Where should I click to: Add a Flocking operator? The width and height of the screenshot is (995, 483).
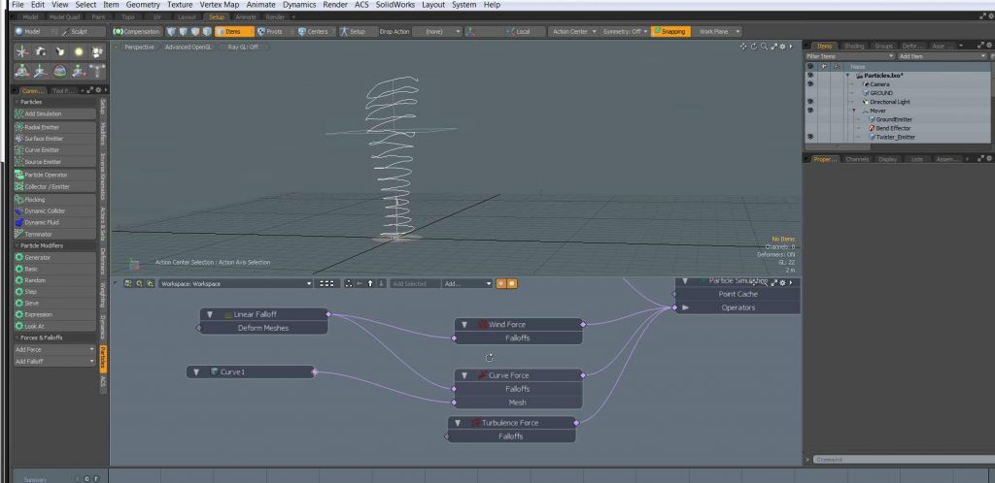54,200
